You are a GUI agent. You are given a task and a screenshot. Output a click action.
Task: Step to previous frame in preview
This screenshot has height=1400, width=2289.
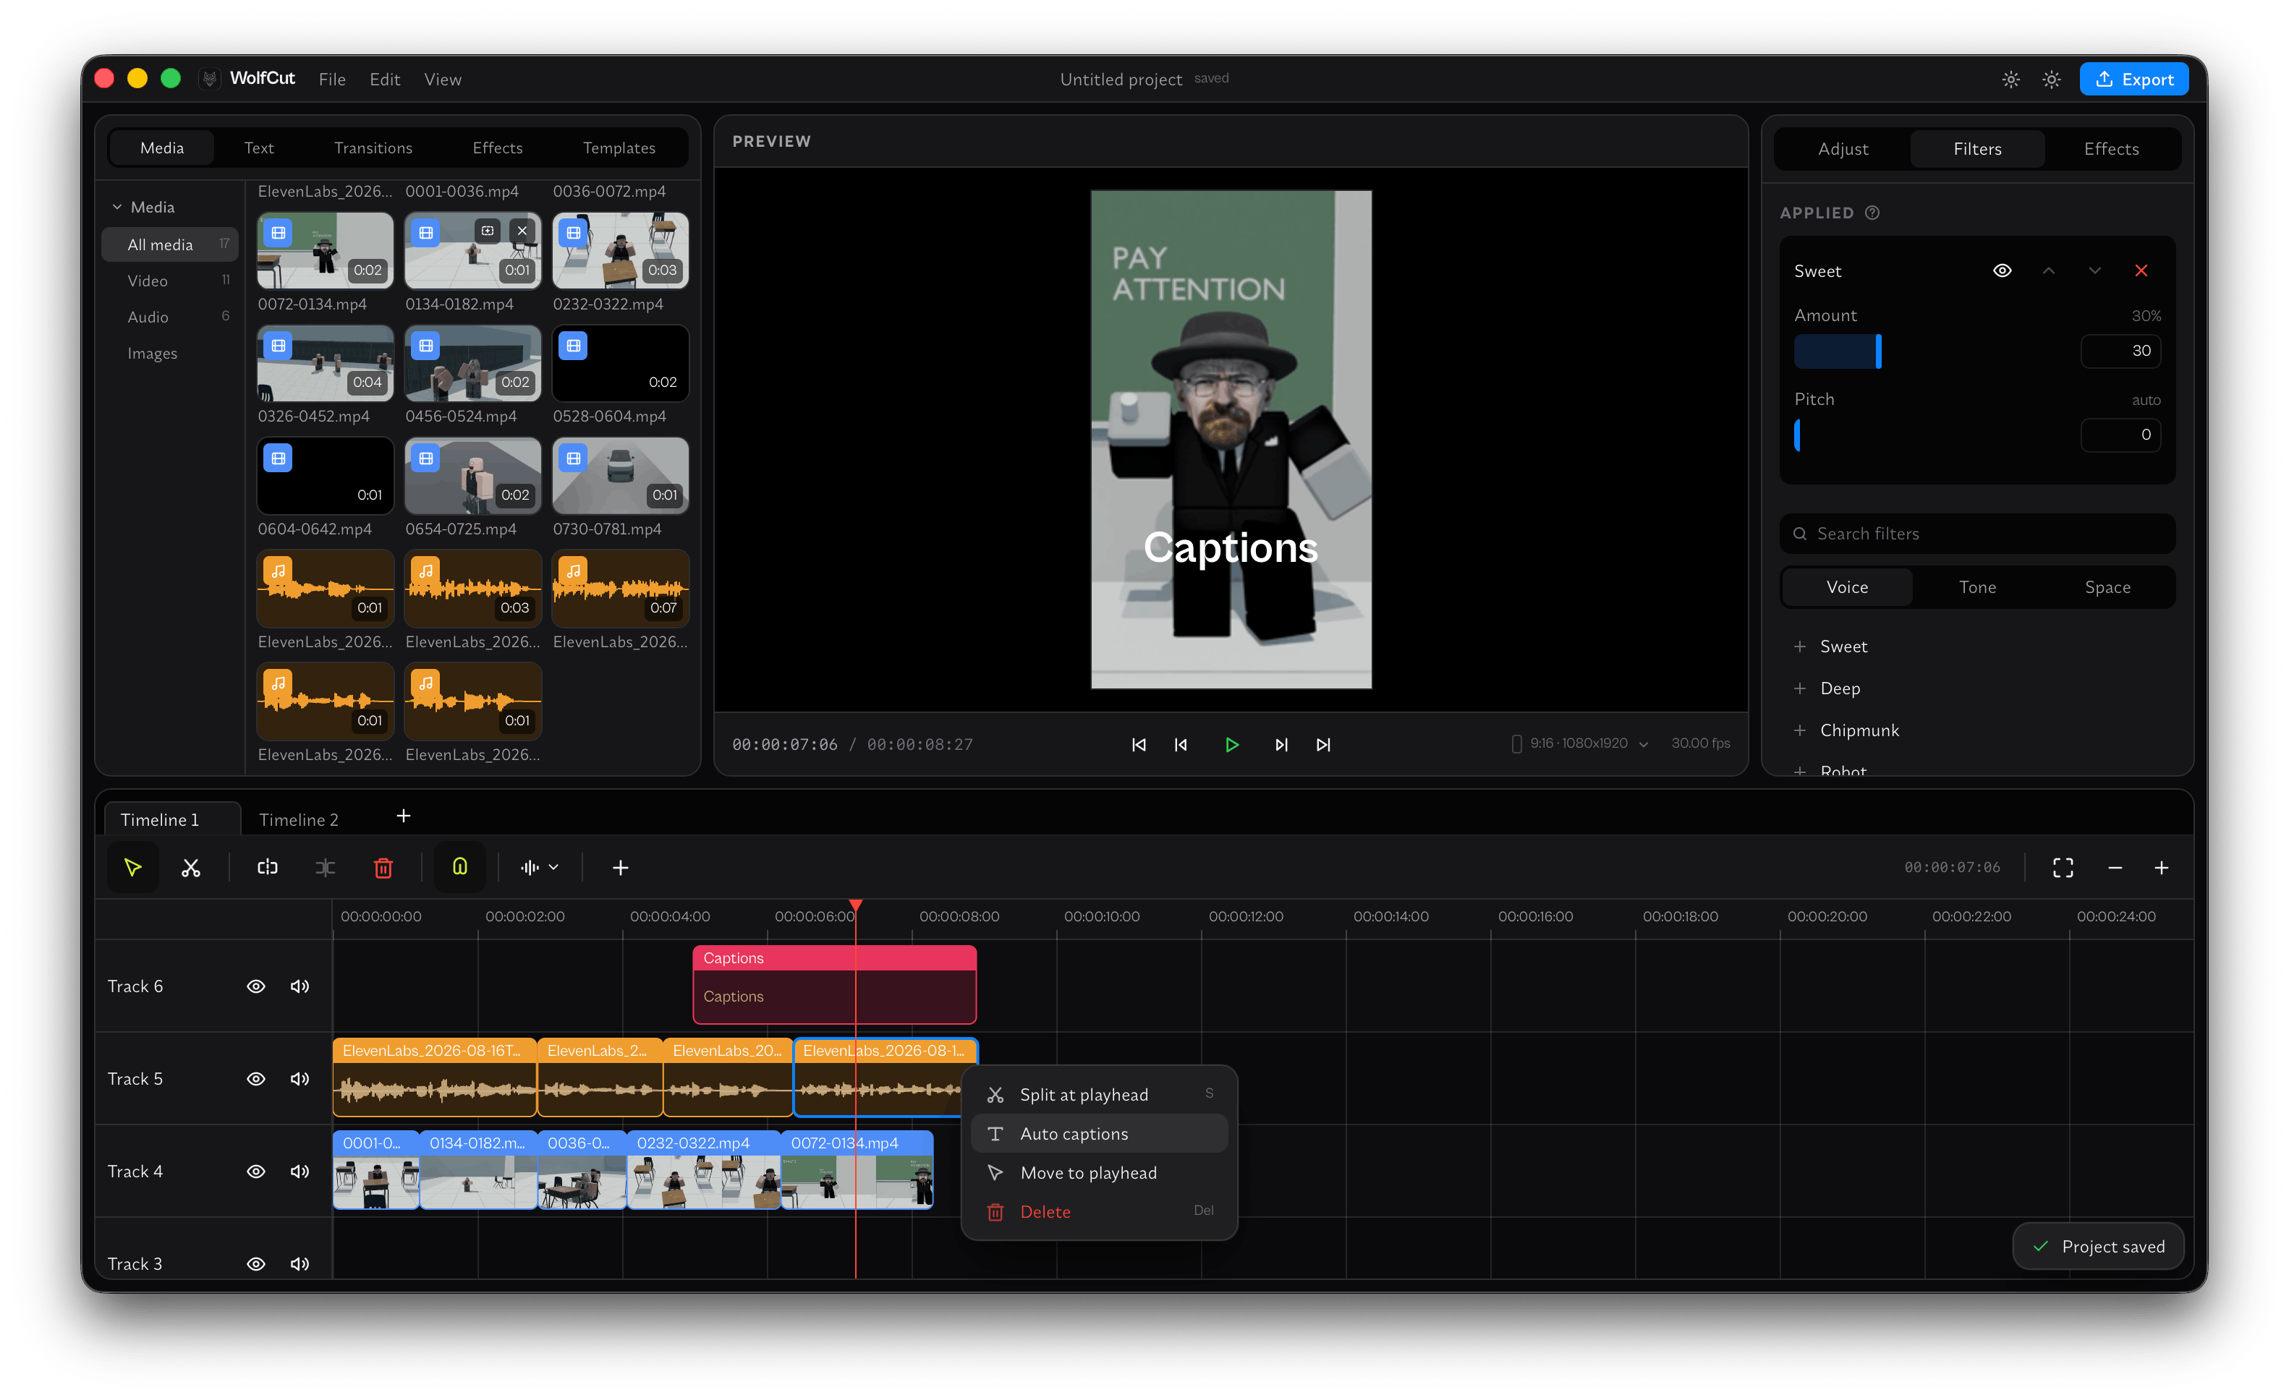(x=1181, y=745)
